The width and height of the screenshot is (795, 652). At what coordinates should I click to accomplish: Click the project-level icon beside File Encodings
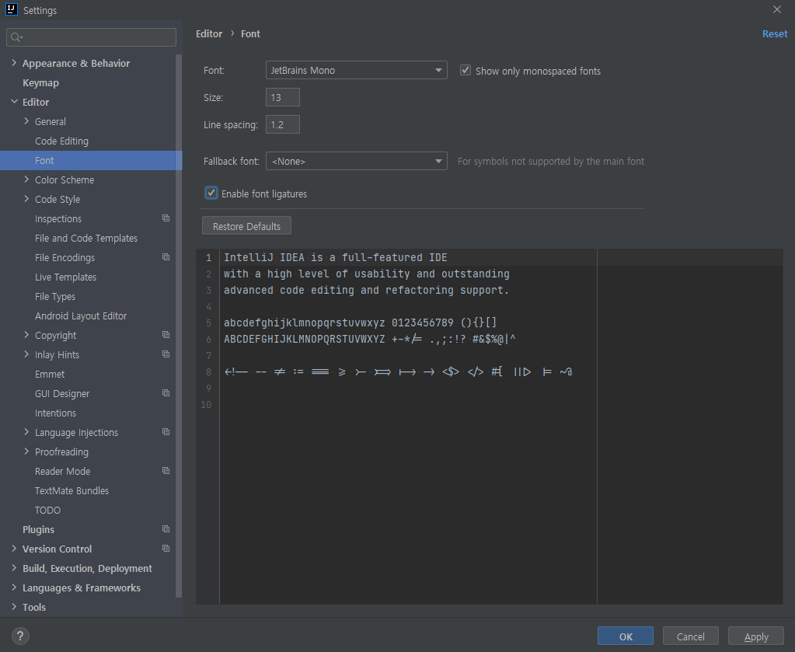166,257
